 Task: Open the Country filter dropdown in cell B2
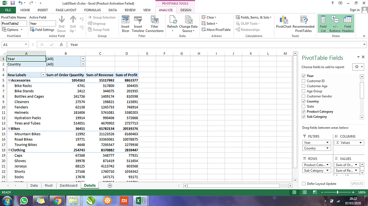(83, 64)
